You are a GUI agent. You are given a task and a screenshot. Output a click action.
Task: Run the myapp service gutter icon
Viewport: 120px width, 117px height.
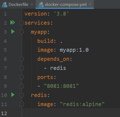coord(13,32)
